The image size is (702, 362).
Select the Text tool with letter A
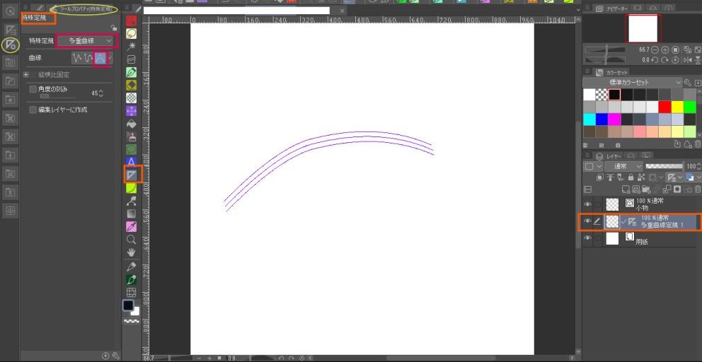point(131,161)
